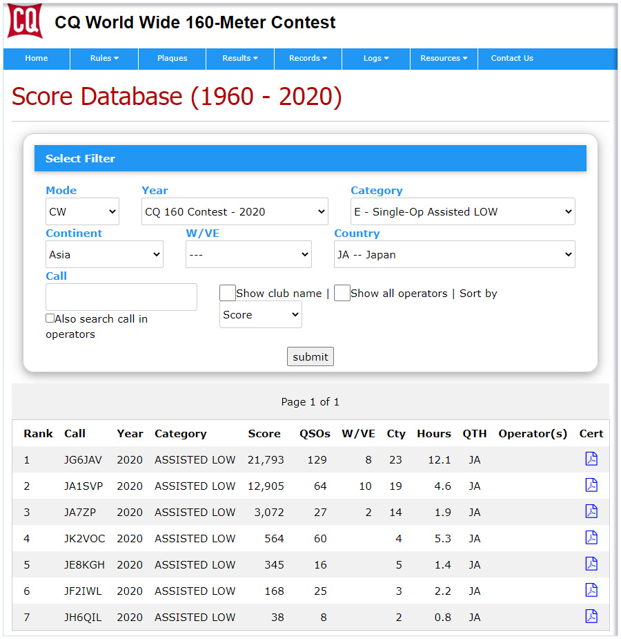Open JA1SVP certificate PDF icon
Viewport: 621px width, 639px height.
tap(591, 486)
